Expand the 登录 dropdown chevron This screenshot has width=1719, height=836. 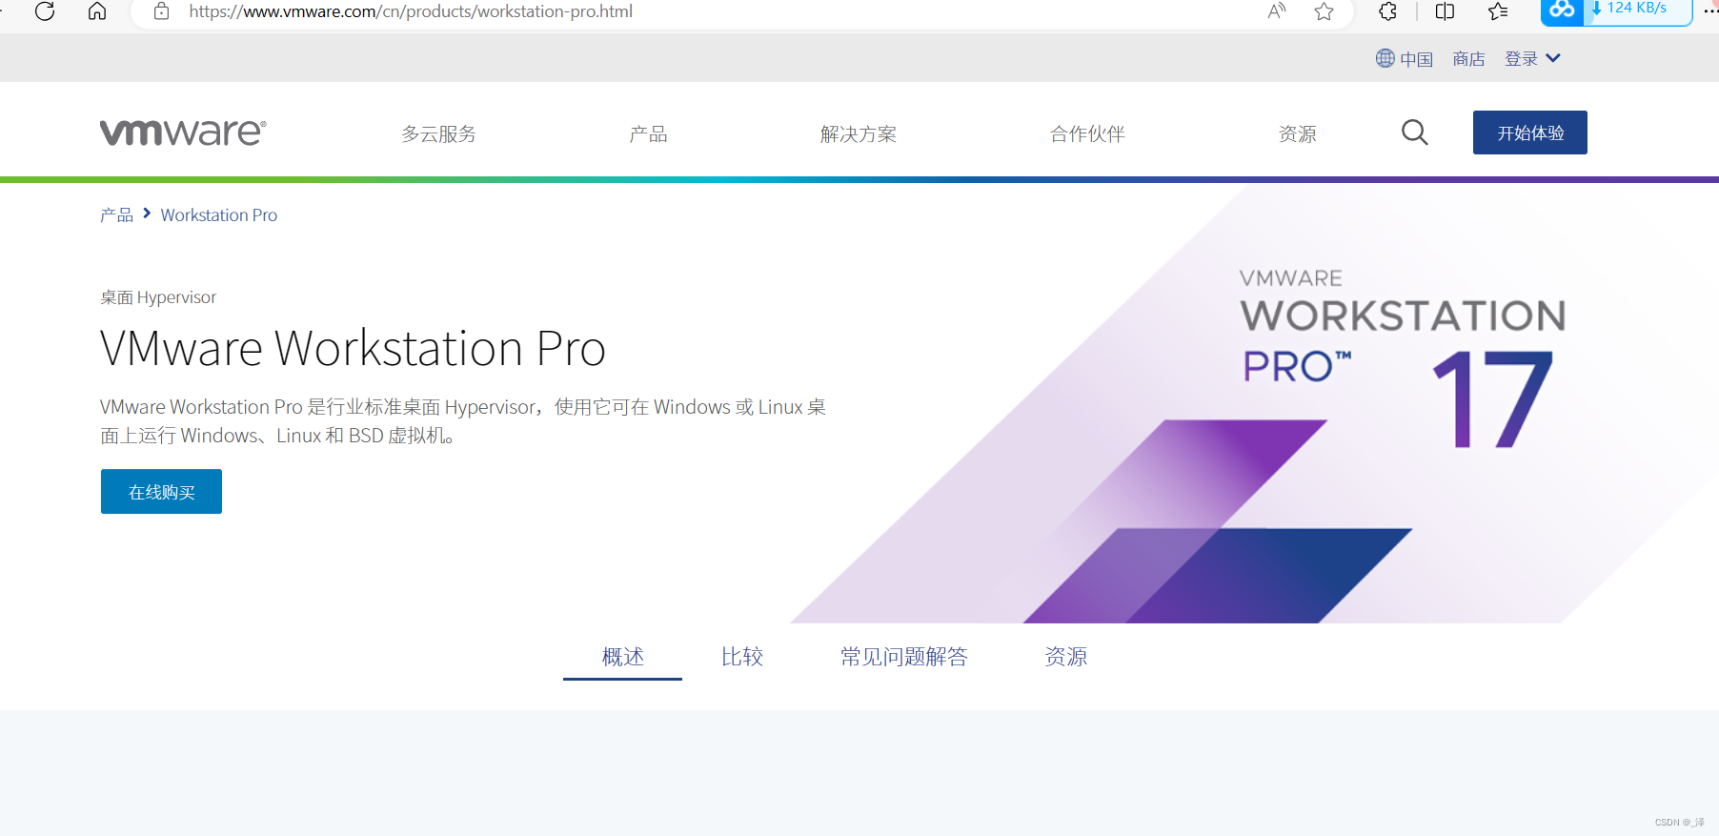click(x=1553, y=58)
